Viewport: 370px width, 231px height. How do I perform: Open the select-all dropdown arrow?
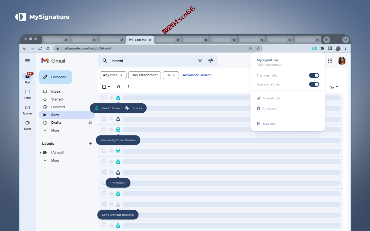tap(109, 87)
